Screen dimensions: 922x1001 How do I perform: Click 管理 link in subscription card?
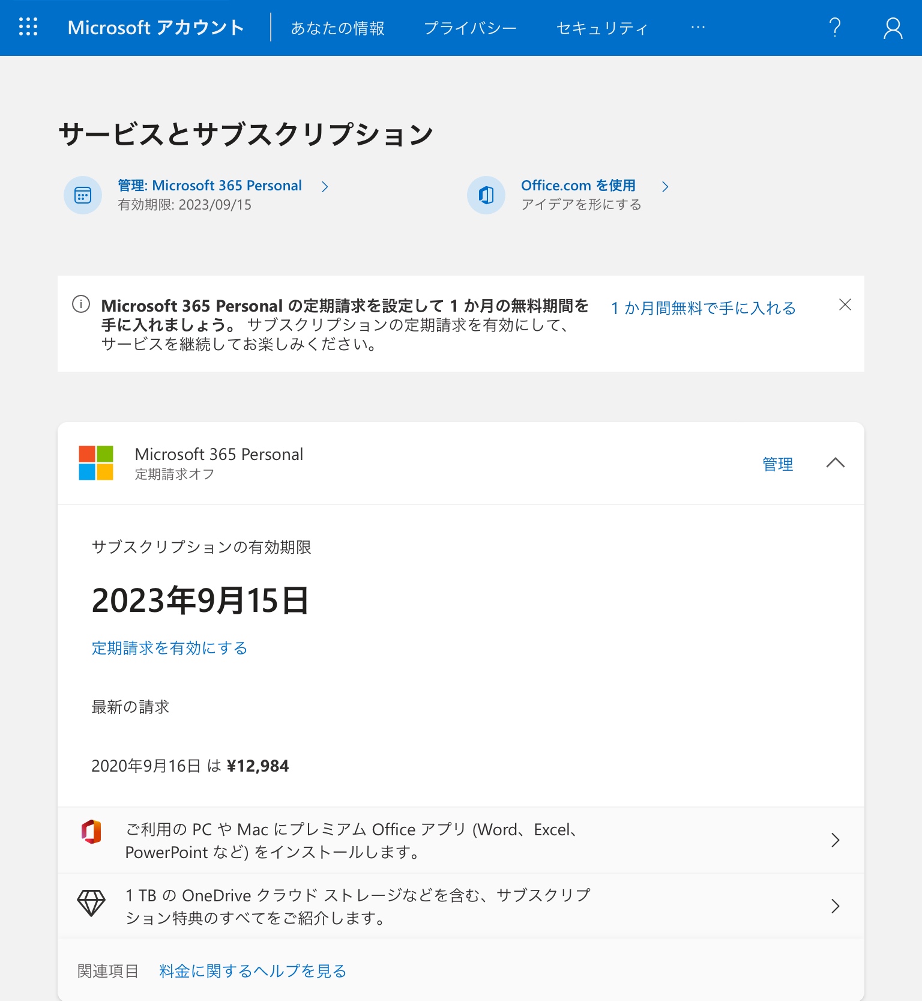[778, 464]
